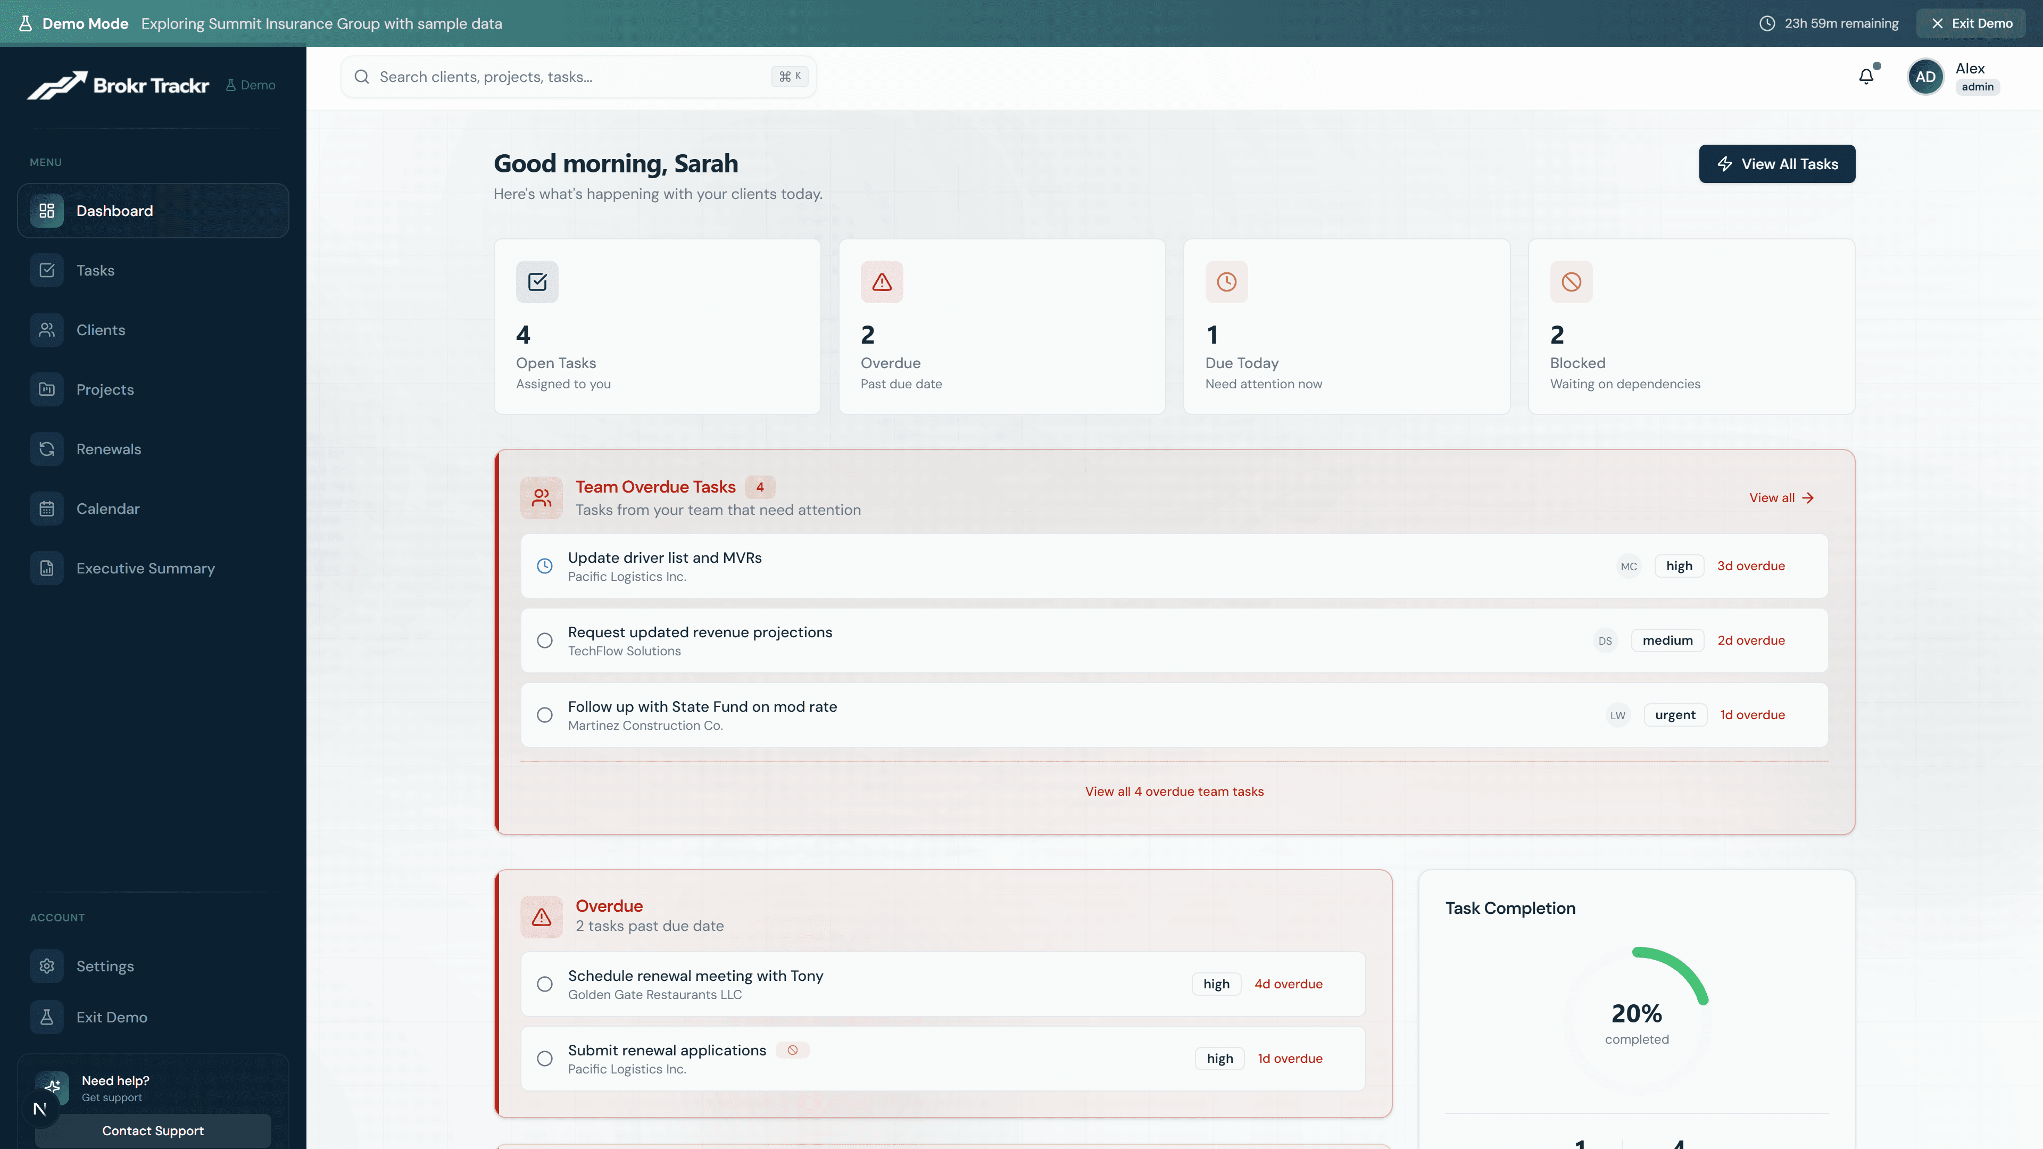Viewport: 2043px width, 1149px height.
Task: Select the Dashboard grid icon in sidebar
Action: (47, 210)
